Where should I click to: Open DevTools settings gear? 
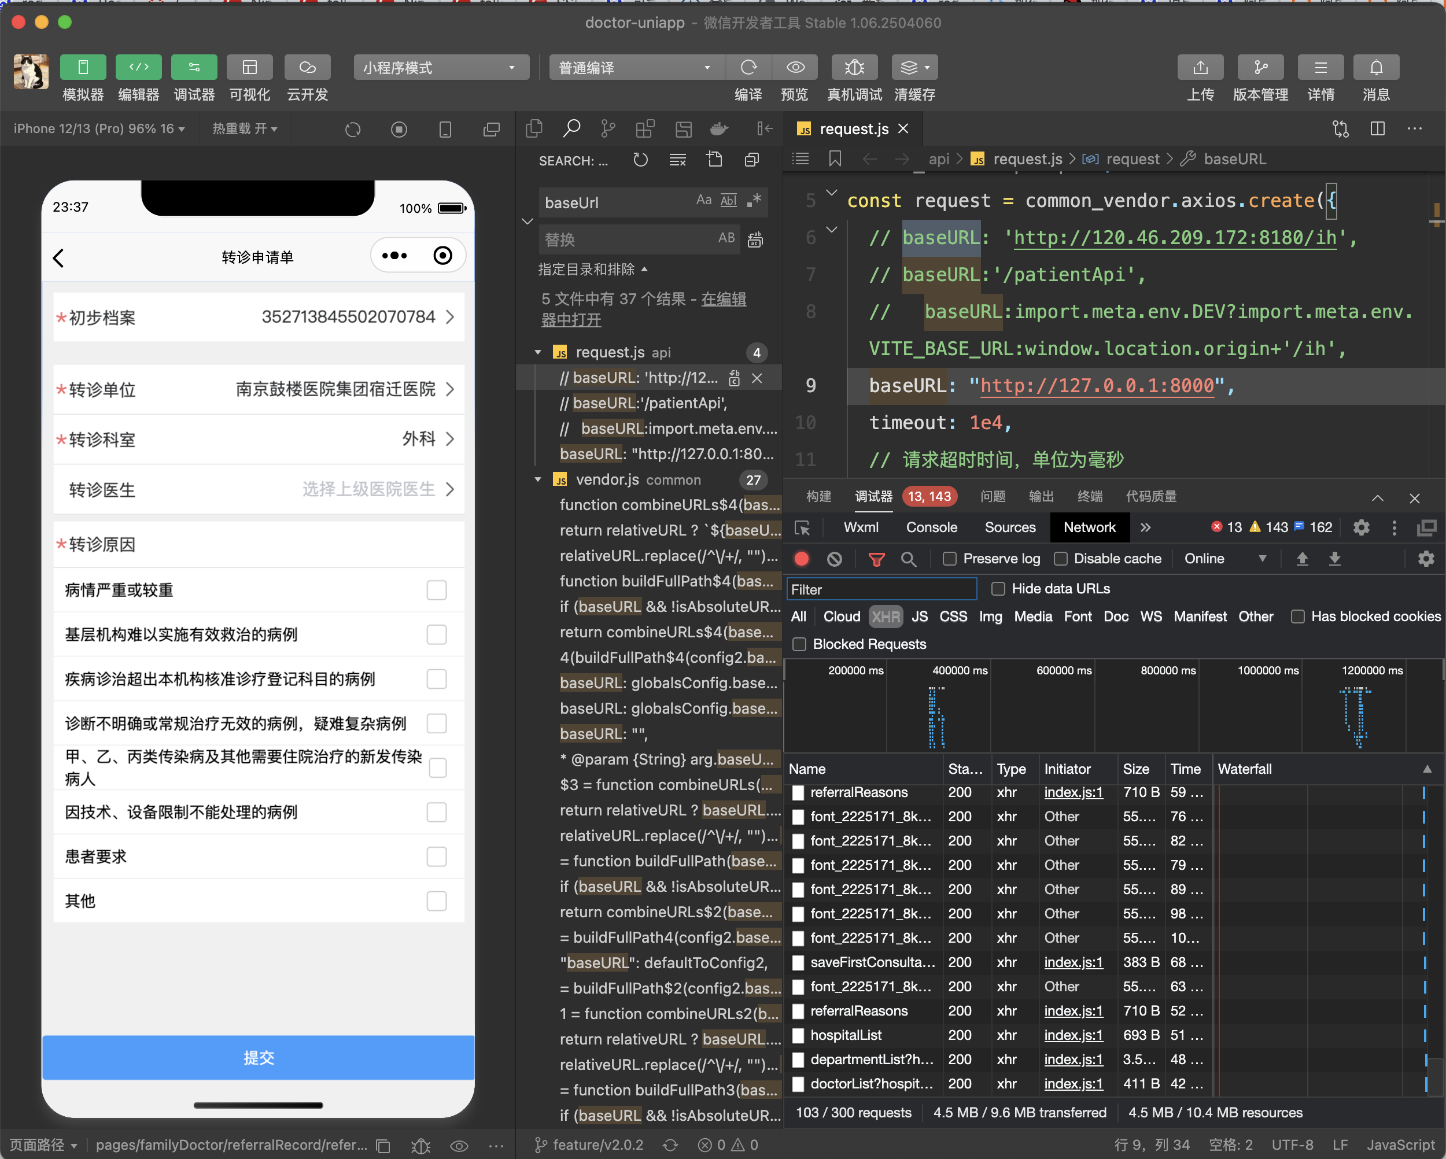1361,528
